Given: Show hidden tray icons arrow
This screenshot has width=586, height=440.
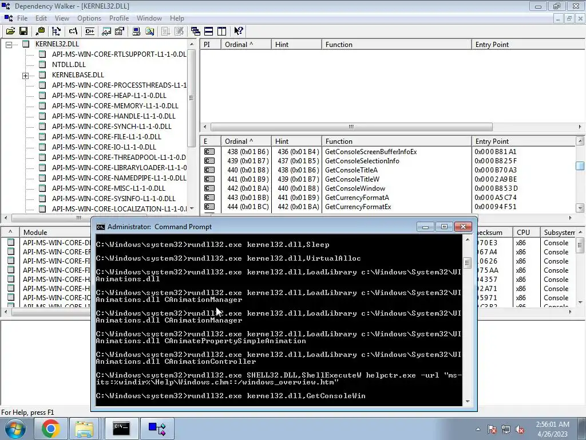Looking at the screenshot, I should (x=478, y=430).
